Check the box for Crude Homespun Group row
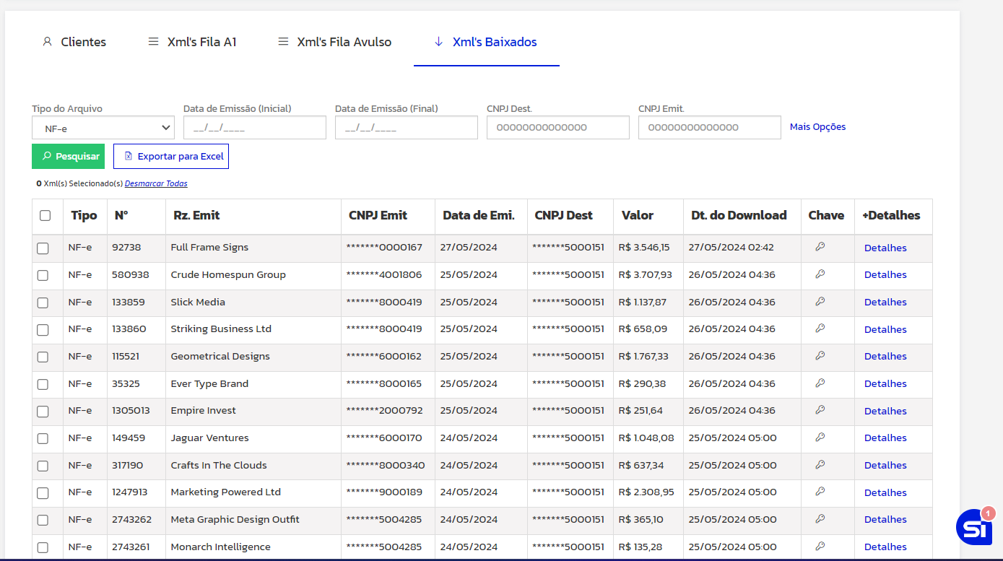The height and width of the screenshot is (561, 1003). coord(43,275)
